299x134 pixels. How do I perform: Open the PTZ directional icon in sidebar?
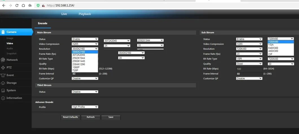pos(3,67)
